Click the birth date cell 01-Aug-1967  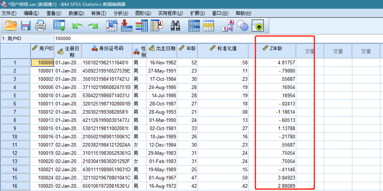pos(162,178)
